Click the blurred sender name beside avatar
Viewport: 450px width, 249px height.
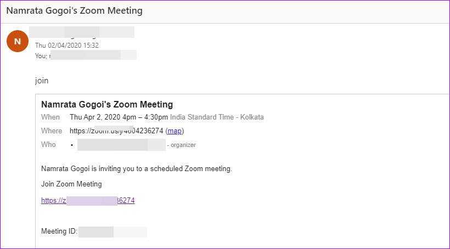click(x=82, y=32)
